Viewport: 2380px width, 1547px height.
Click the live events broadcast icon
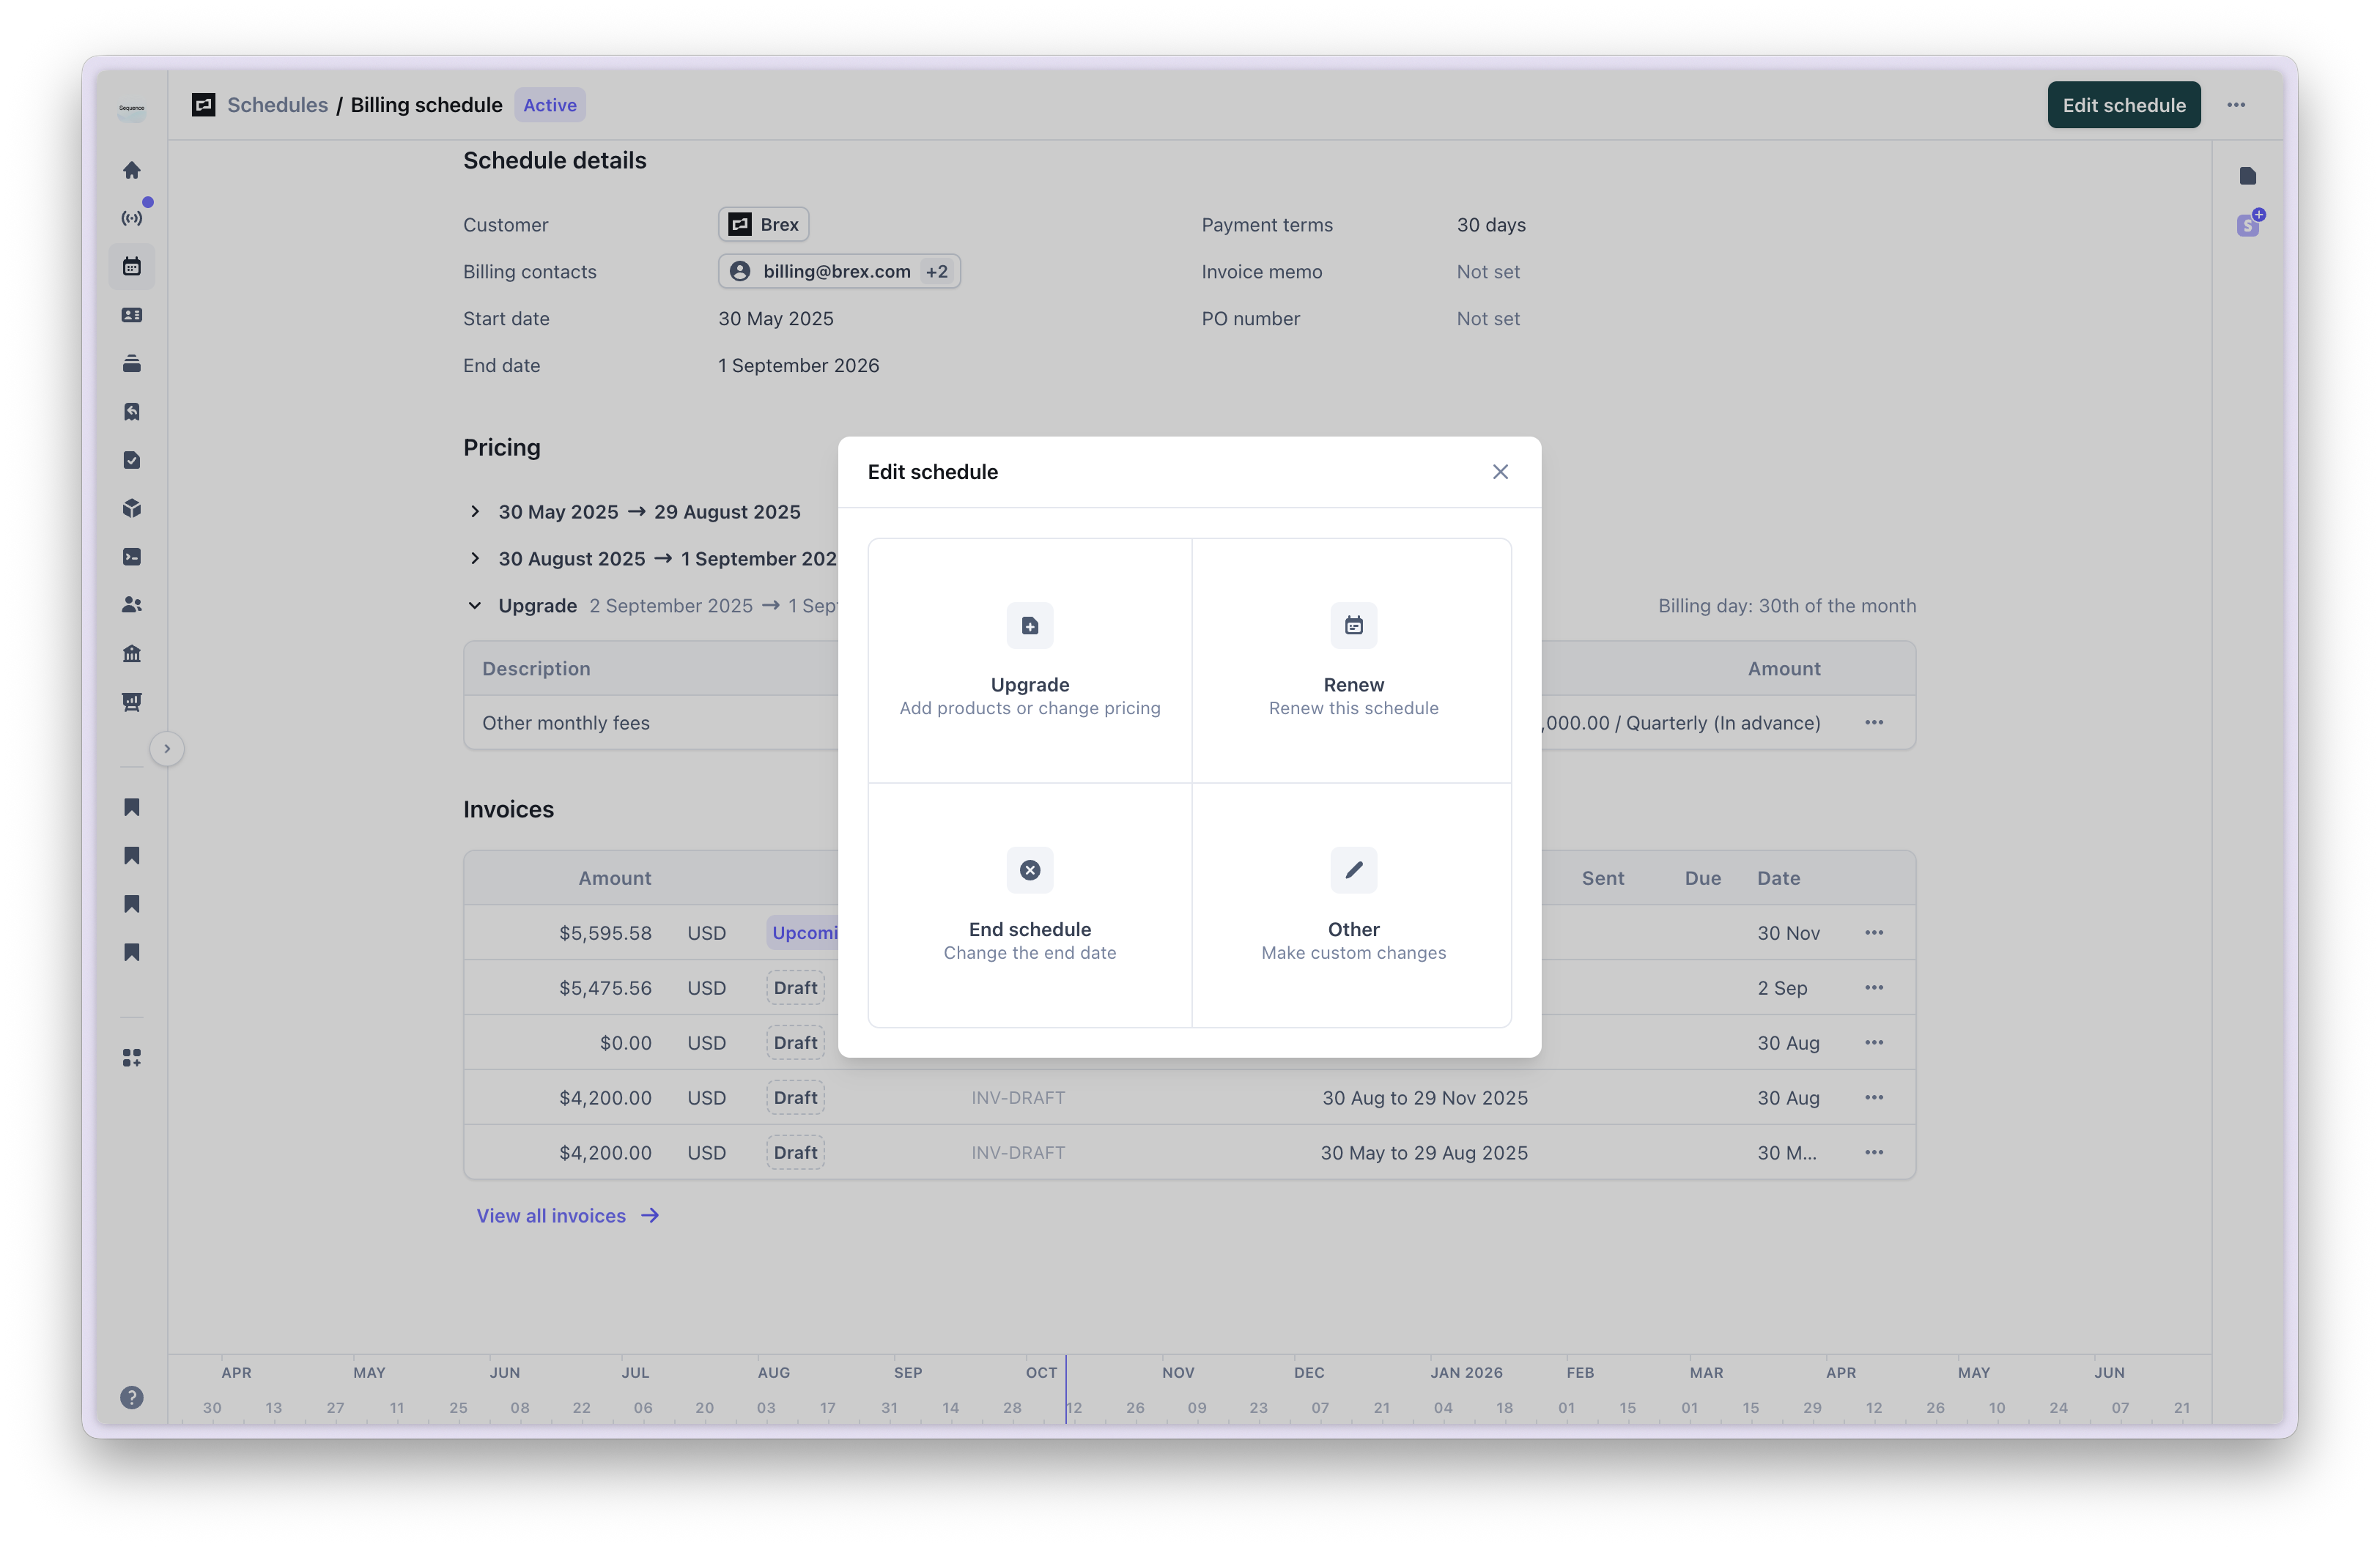132,218
